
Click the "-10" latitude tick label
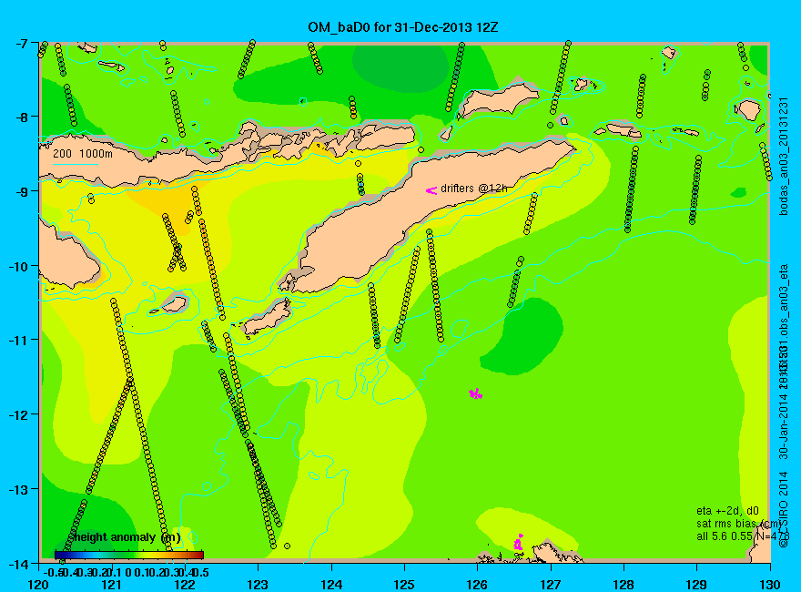point(18,266)
